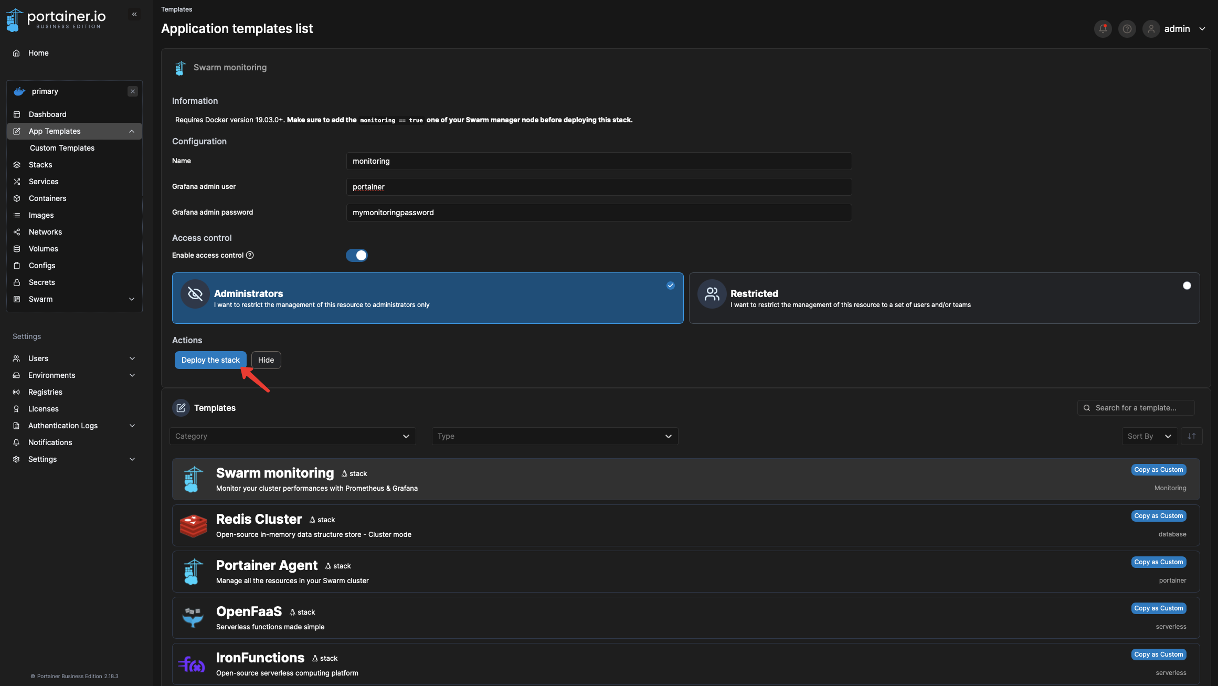Click the IronFunctions logo icon

coord(192,664)
